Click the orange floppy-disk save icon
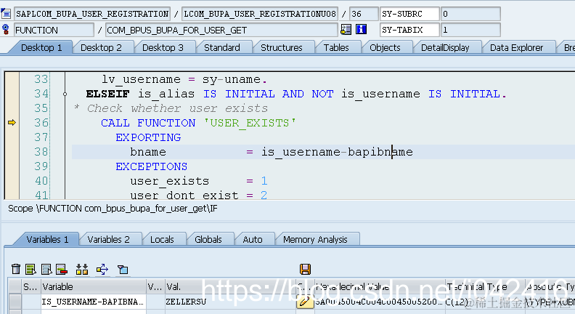The width and height of the screenshot is (575, 314). click(305, 269)
